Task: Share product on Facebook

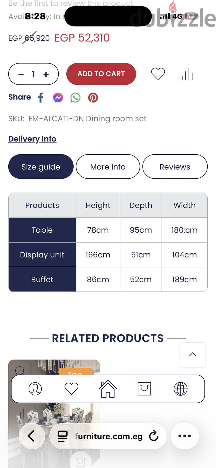Action: click(x=41, y=97)
